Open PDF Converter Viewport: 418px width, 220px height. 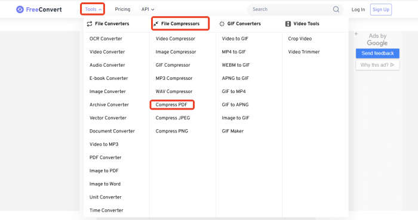(x=105, y=157)
